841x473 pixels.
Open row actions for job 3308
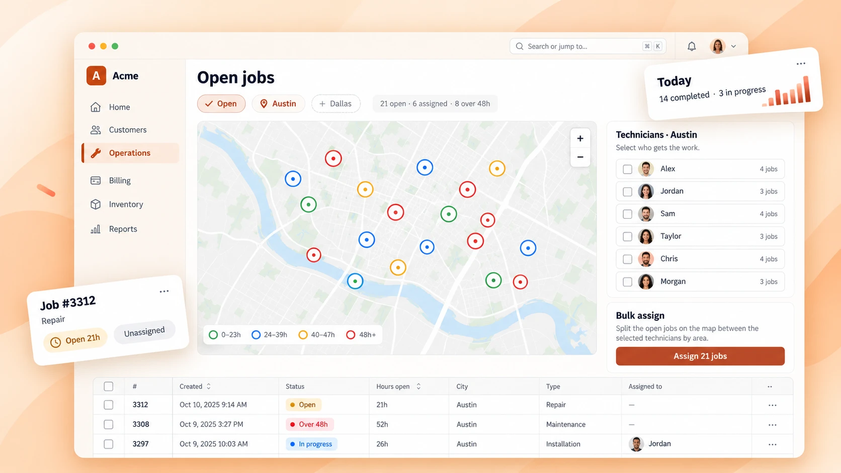click(773, 425)
